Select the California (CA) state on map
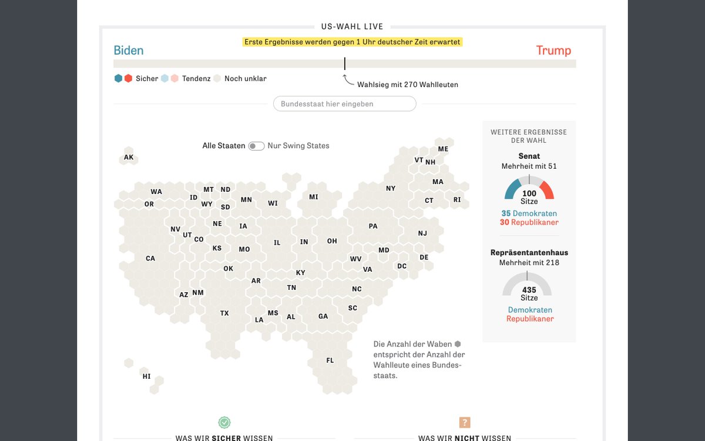 [x=150, y=258]
